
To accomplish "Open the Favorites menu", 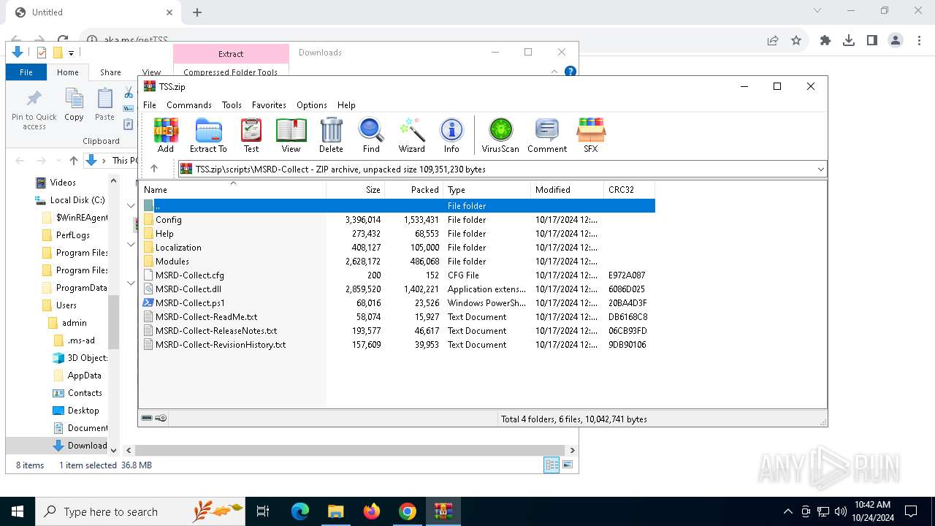I will point(269,104).
